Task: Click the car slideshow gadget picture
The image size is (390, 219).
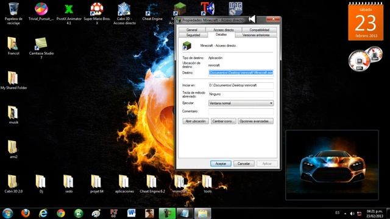Action: coord(332,165)
